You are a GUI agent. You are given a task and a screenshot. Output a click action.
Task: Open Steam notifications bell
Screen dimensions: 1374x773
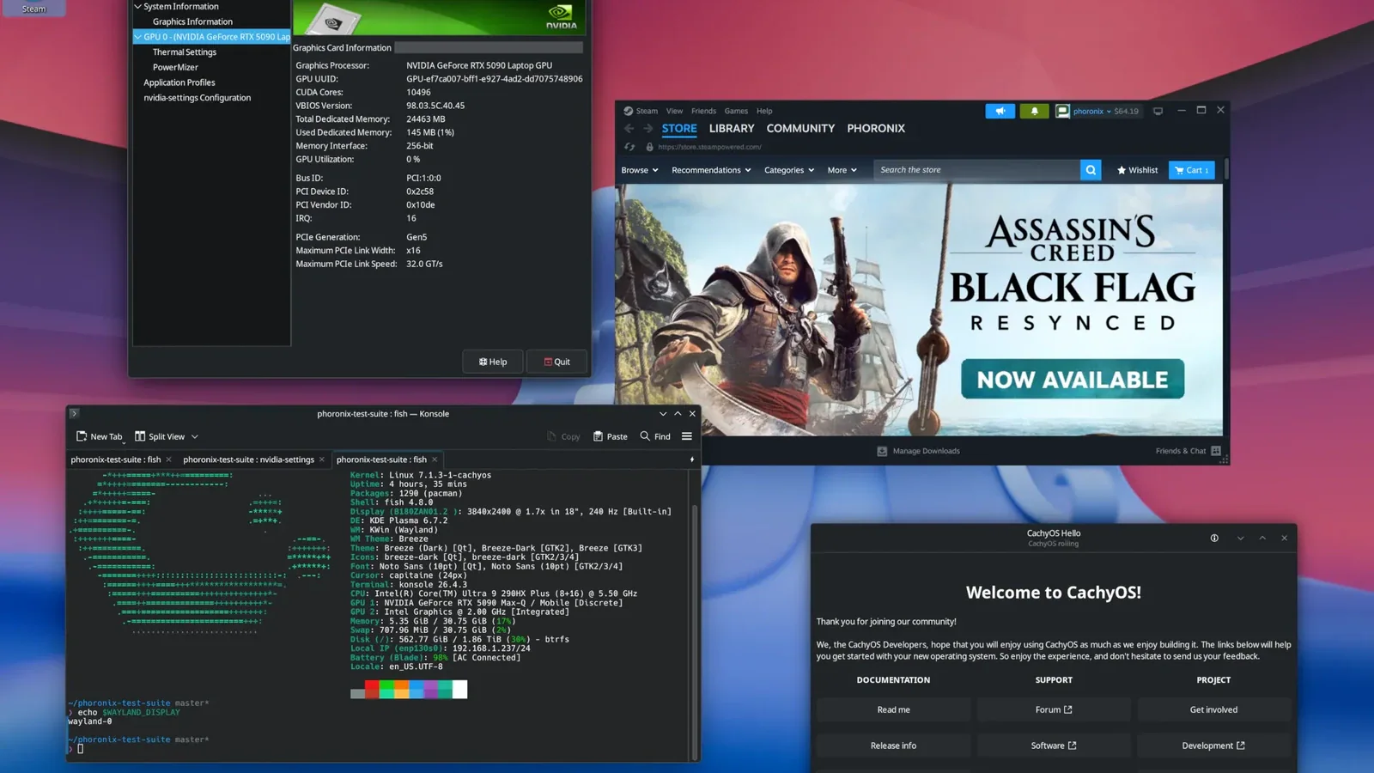[x=1034, y=111]
